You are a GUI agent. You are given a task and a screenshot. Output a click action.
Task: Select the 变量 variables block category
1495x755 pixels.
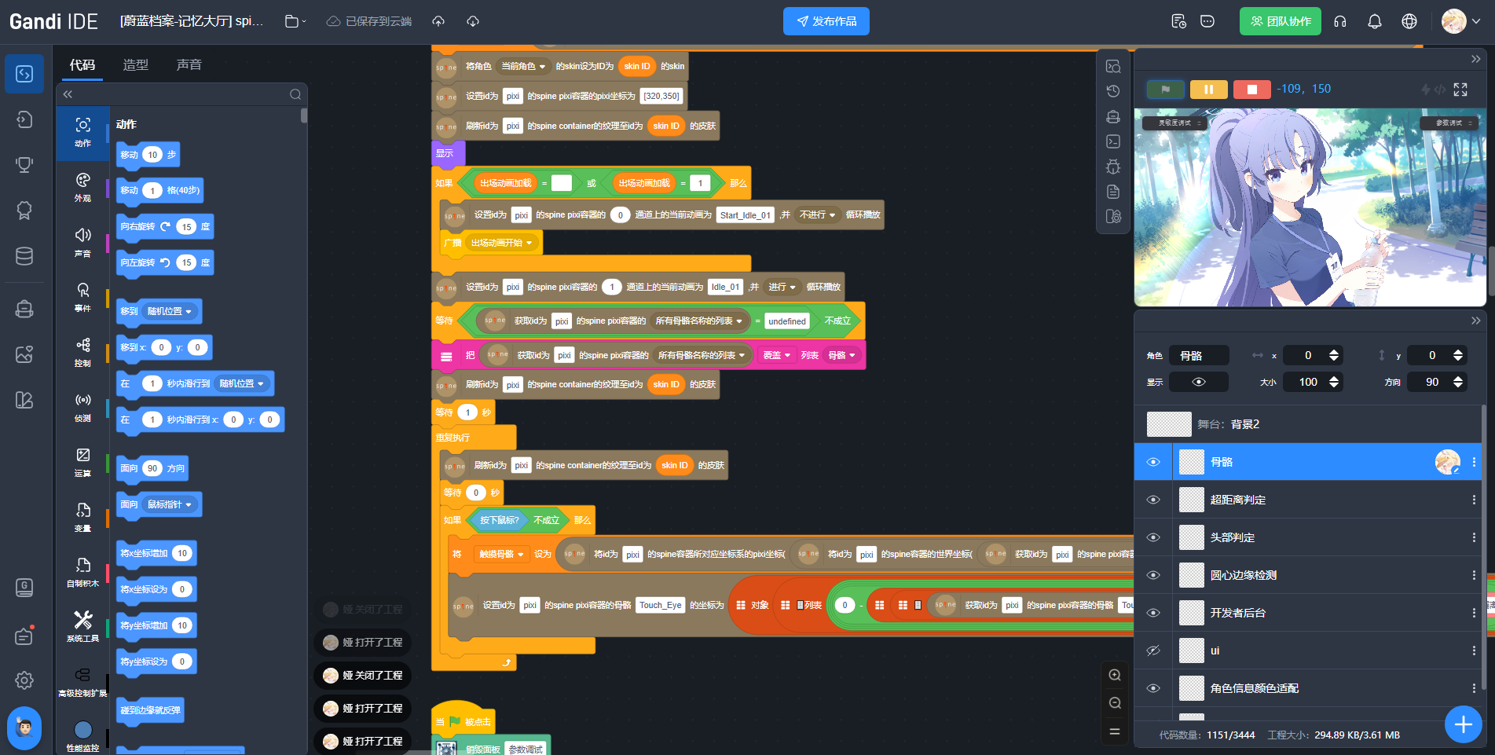(82, 518)
